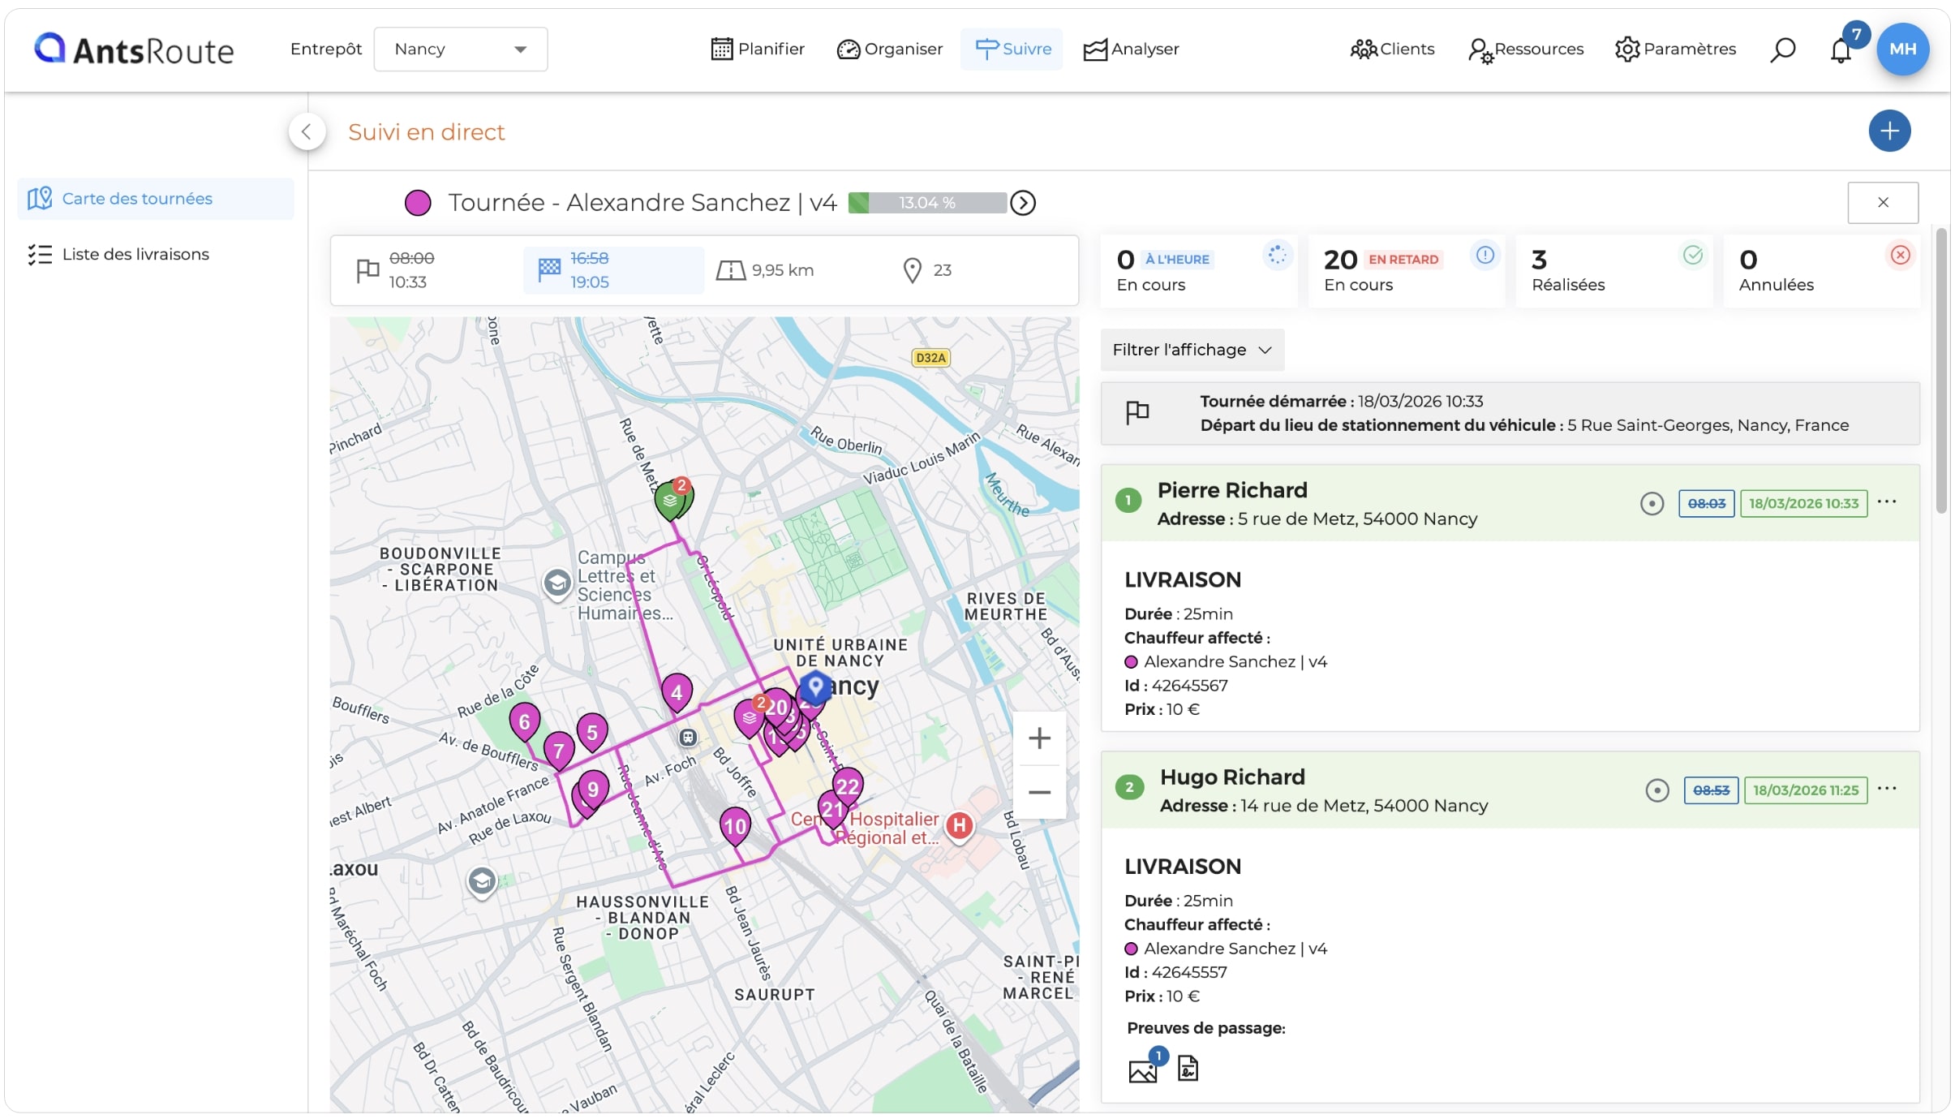Open the MH user profile avatar

[1902, 49]
